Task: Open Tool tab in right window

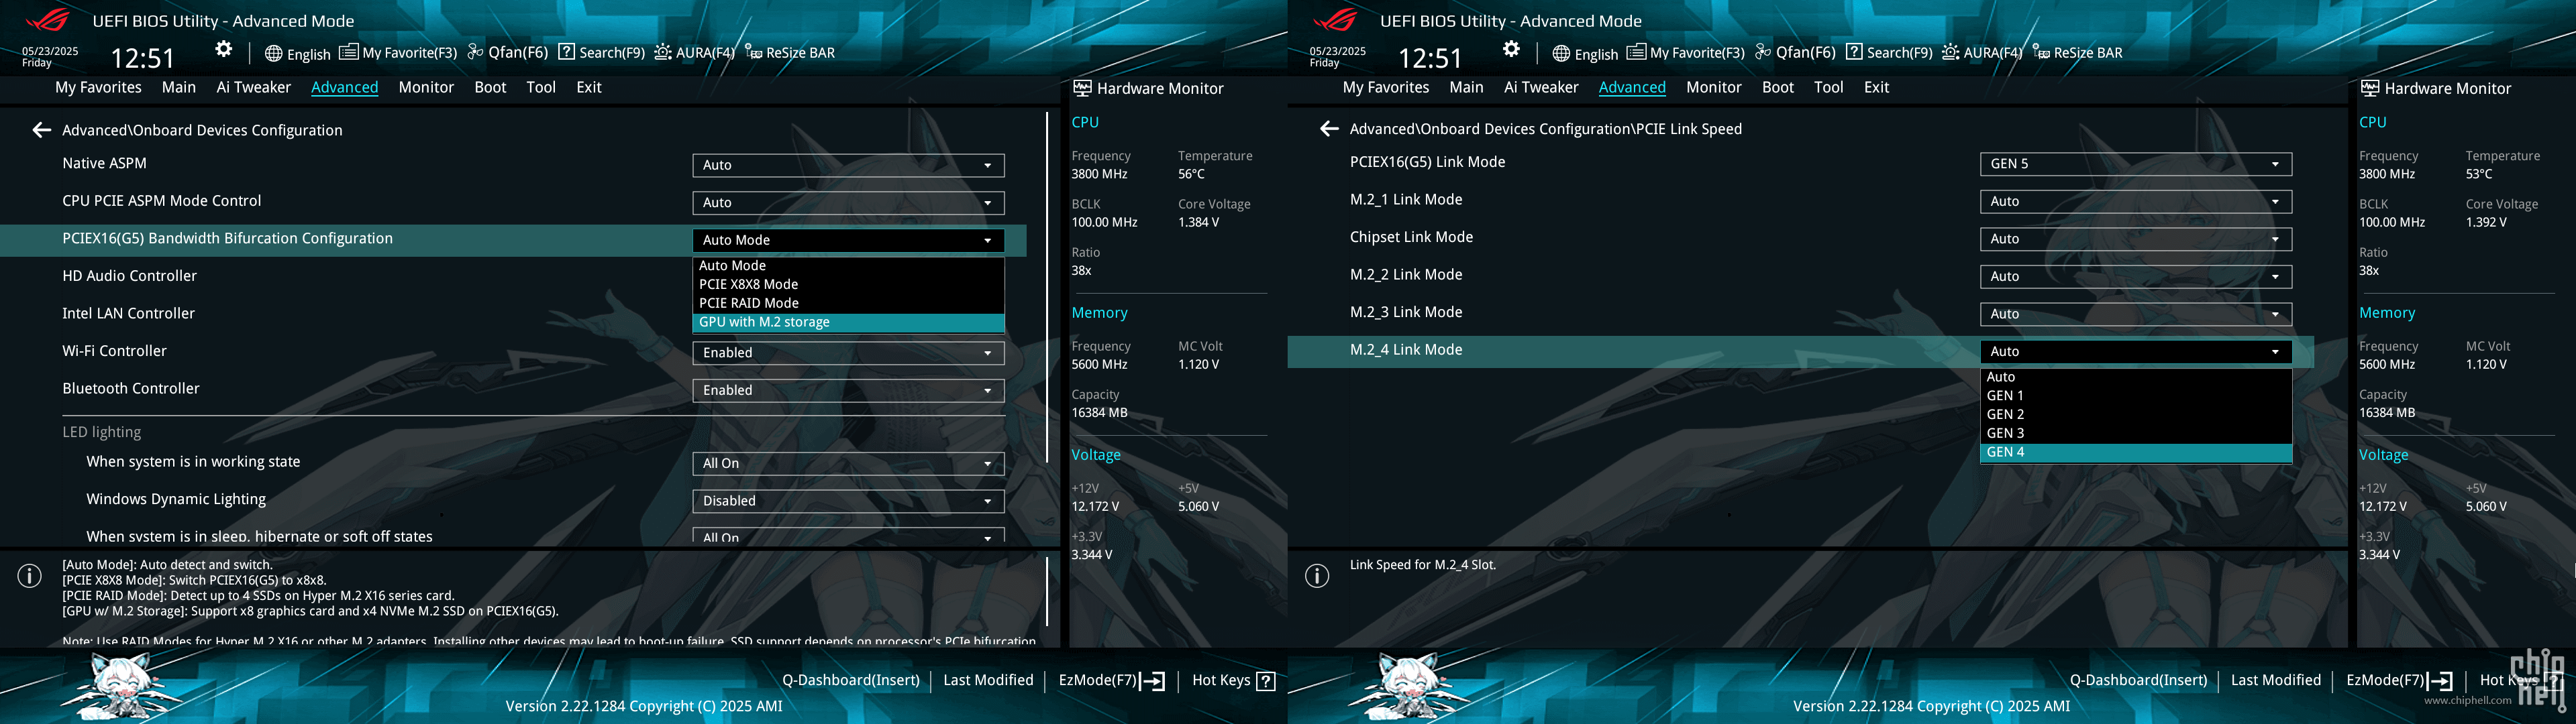Action: click(1829, 87)
